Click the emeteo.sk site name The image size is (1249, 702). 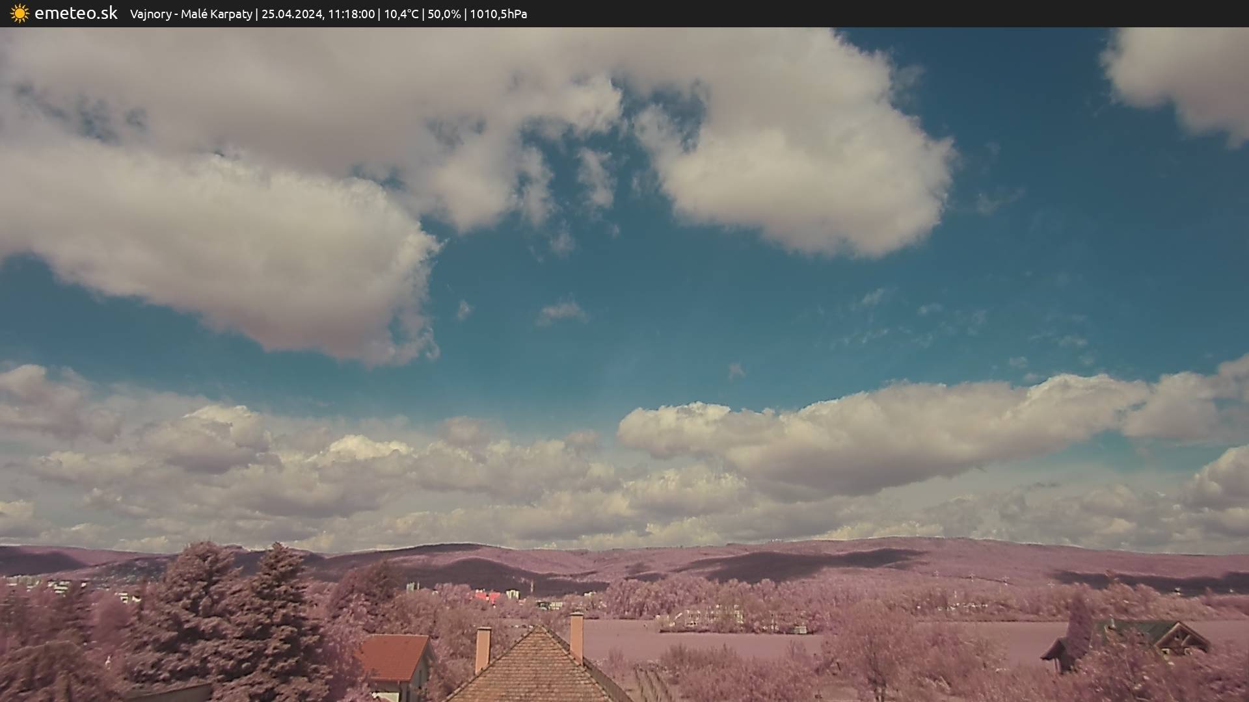75,13
